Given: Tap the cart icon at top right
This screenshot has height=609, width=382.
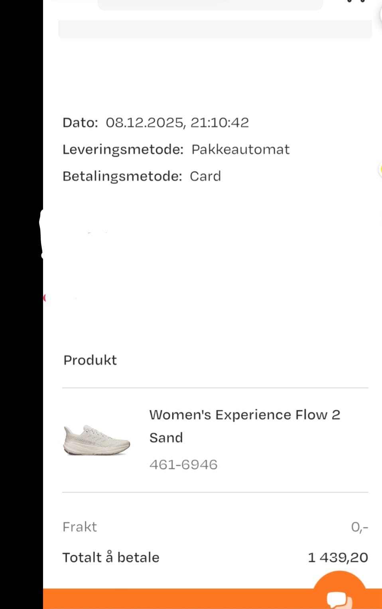Looking at the screenshot, I should [x=356, y=2].
